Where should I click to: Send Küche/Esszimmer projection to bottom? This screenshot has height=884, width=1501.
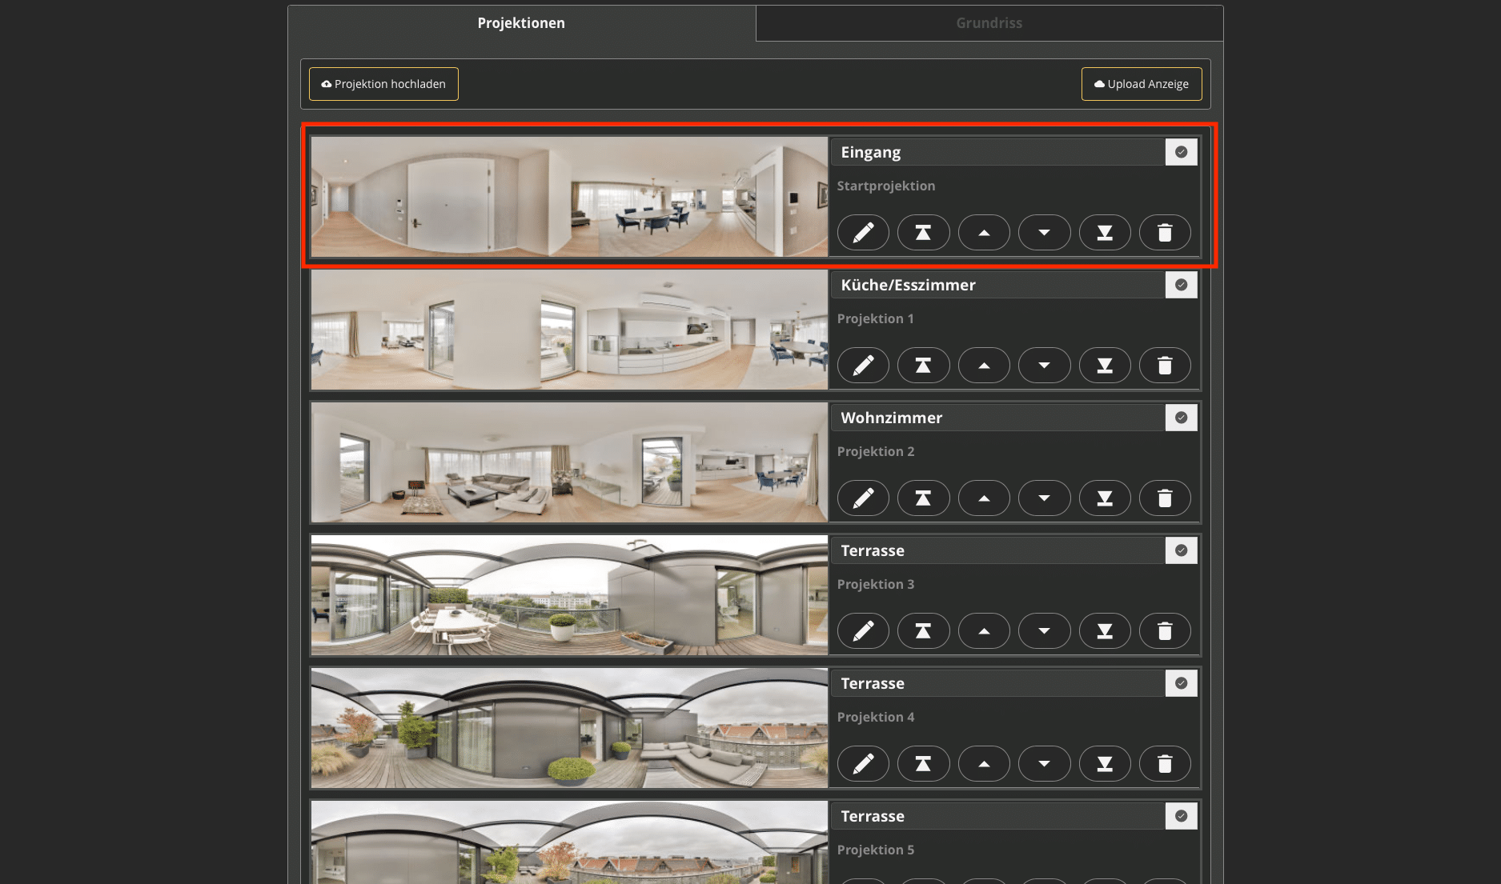pos(1105,366)
